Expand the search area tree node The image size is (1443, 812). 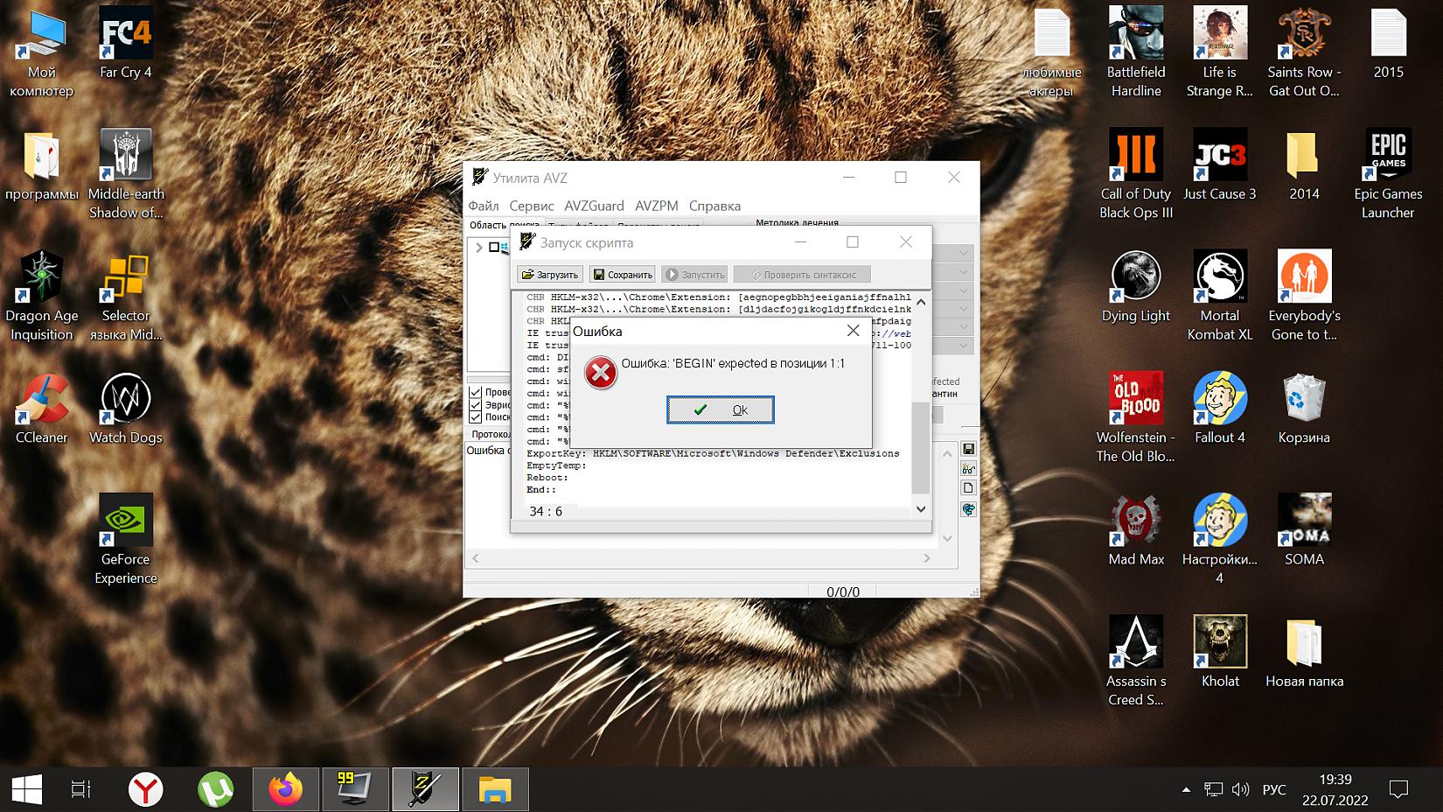coord(479,248)
